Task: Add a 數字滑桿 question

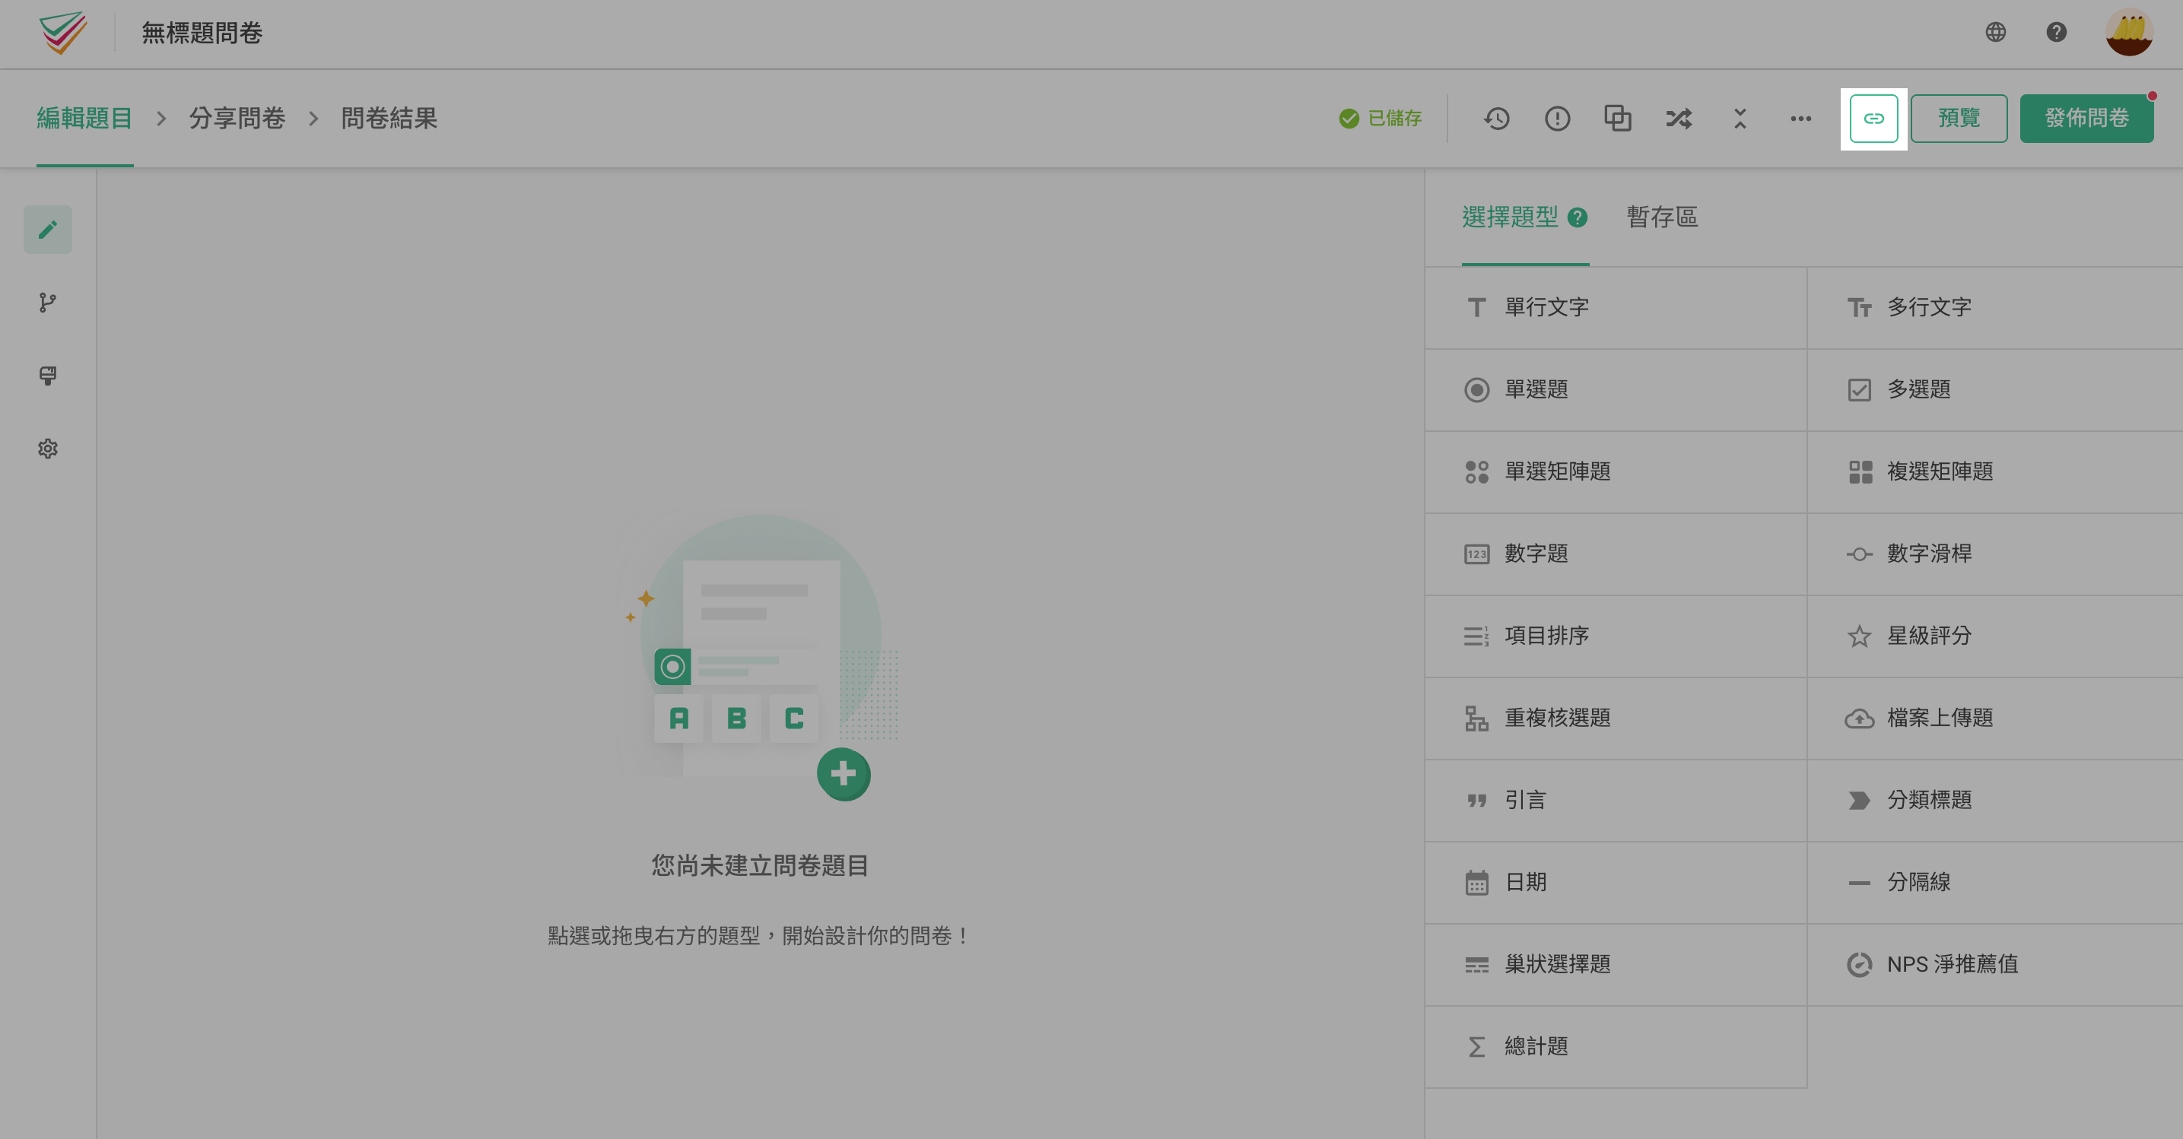Action: pos(1995,554)
